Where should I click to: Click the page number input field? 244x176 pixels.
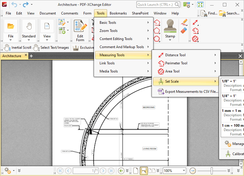pos(85,170)
